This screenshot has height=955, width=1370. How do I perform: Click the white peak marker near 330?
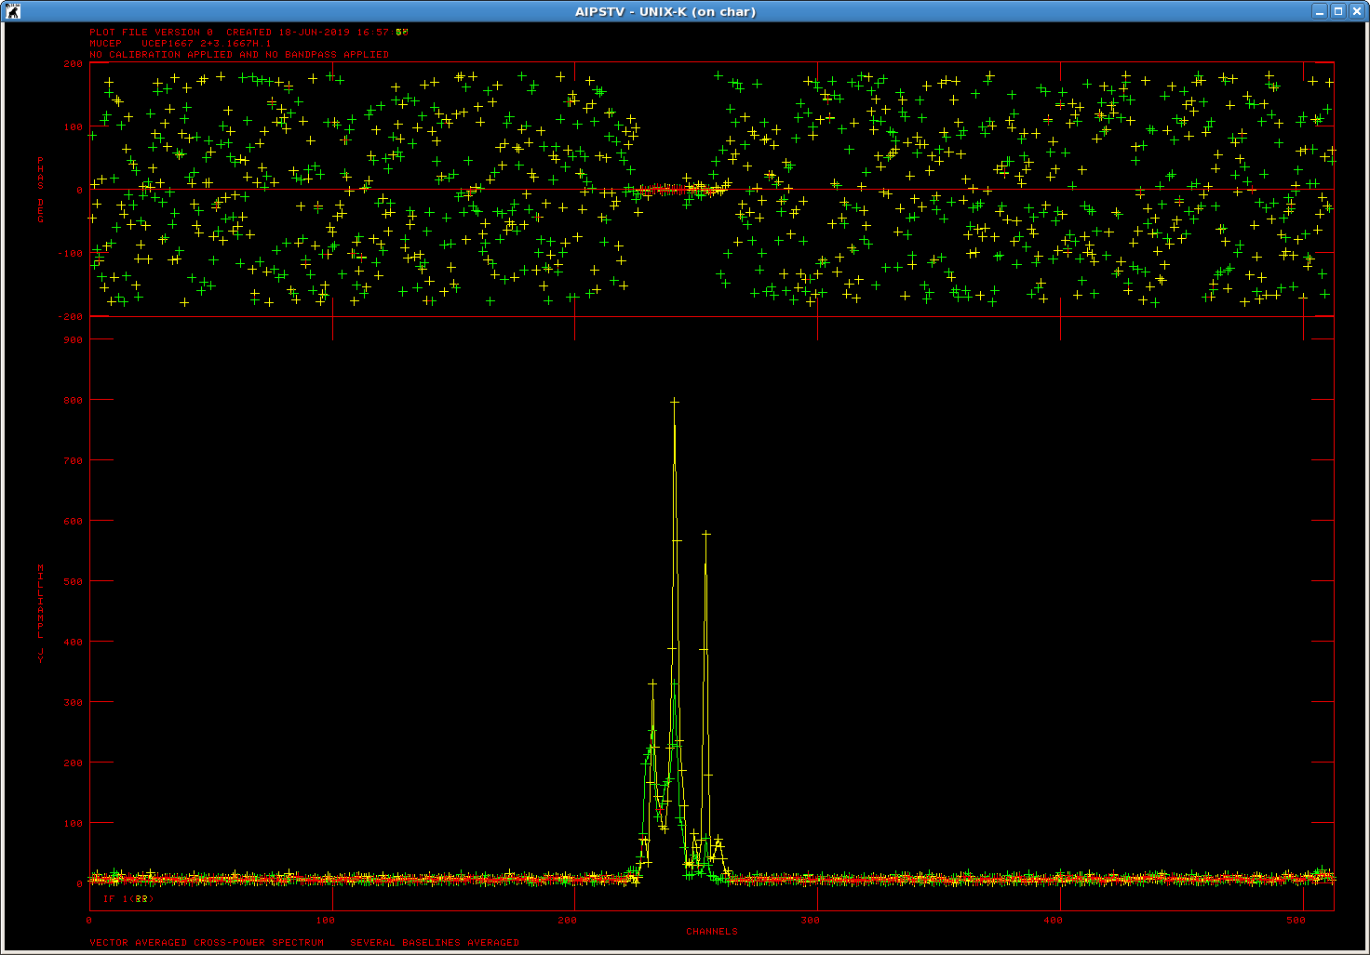coord(652,683)
